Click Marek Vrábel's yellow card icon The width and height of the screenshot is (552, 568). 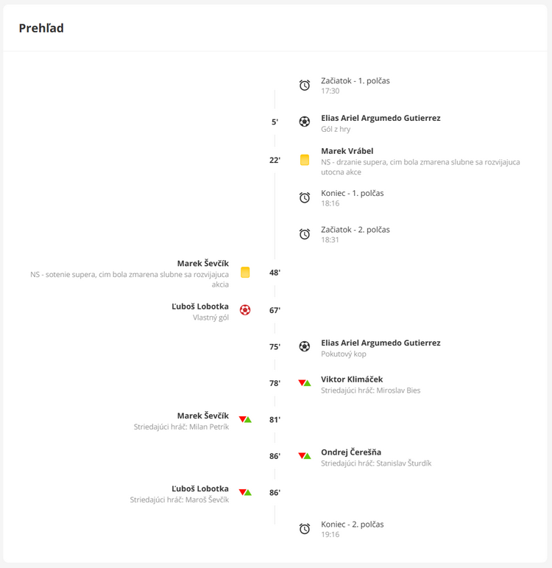tap(305, 160)
